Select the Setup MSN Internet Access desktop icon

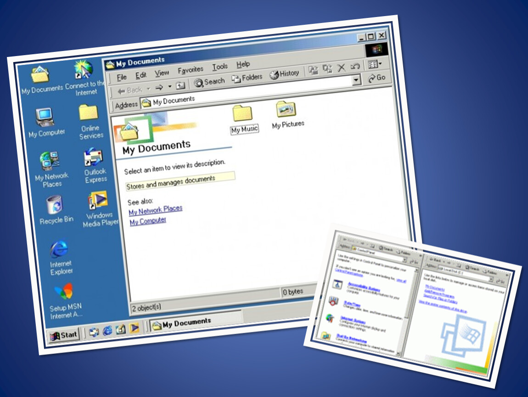pos(65,301)
